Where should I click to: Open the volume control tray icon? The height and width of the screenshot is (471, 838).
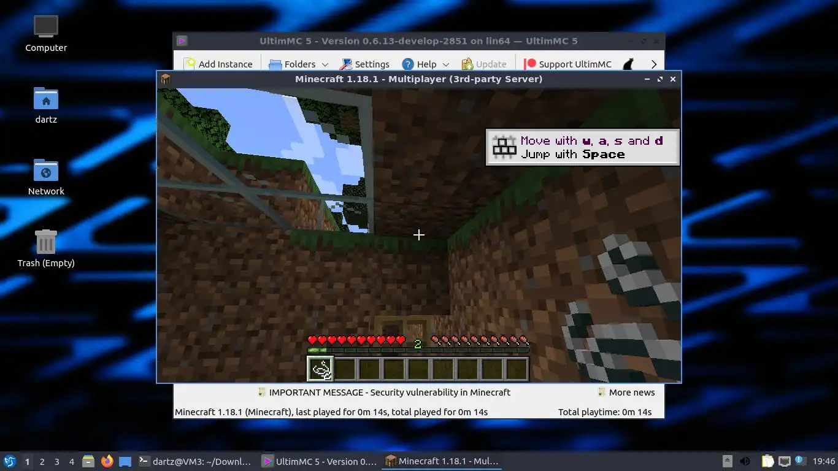tap(745, 461)
